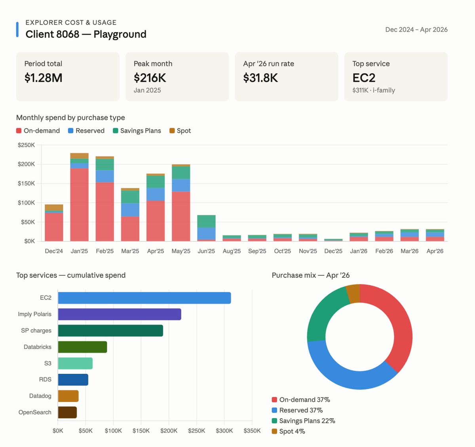475x447 pixels.
Task: Click the EC2 cumulative spend bar
Action: 144,298
